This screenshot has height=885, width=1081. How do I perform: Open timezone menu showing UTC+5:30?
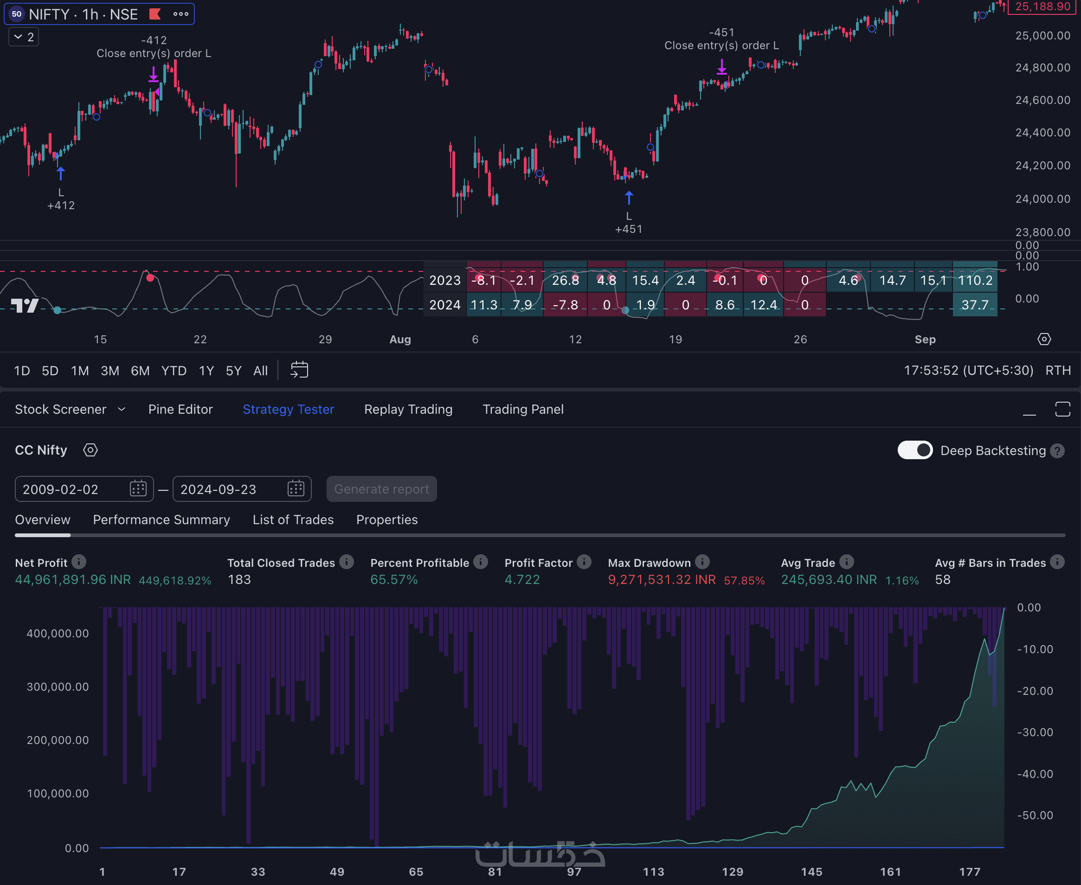click(x=968, y=371)
